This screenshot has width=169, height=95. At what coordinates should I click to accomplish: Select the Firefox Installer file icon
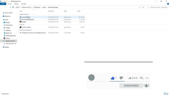(21, 27)
